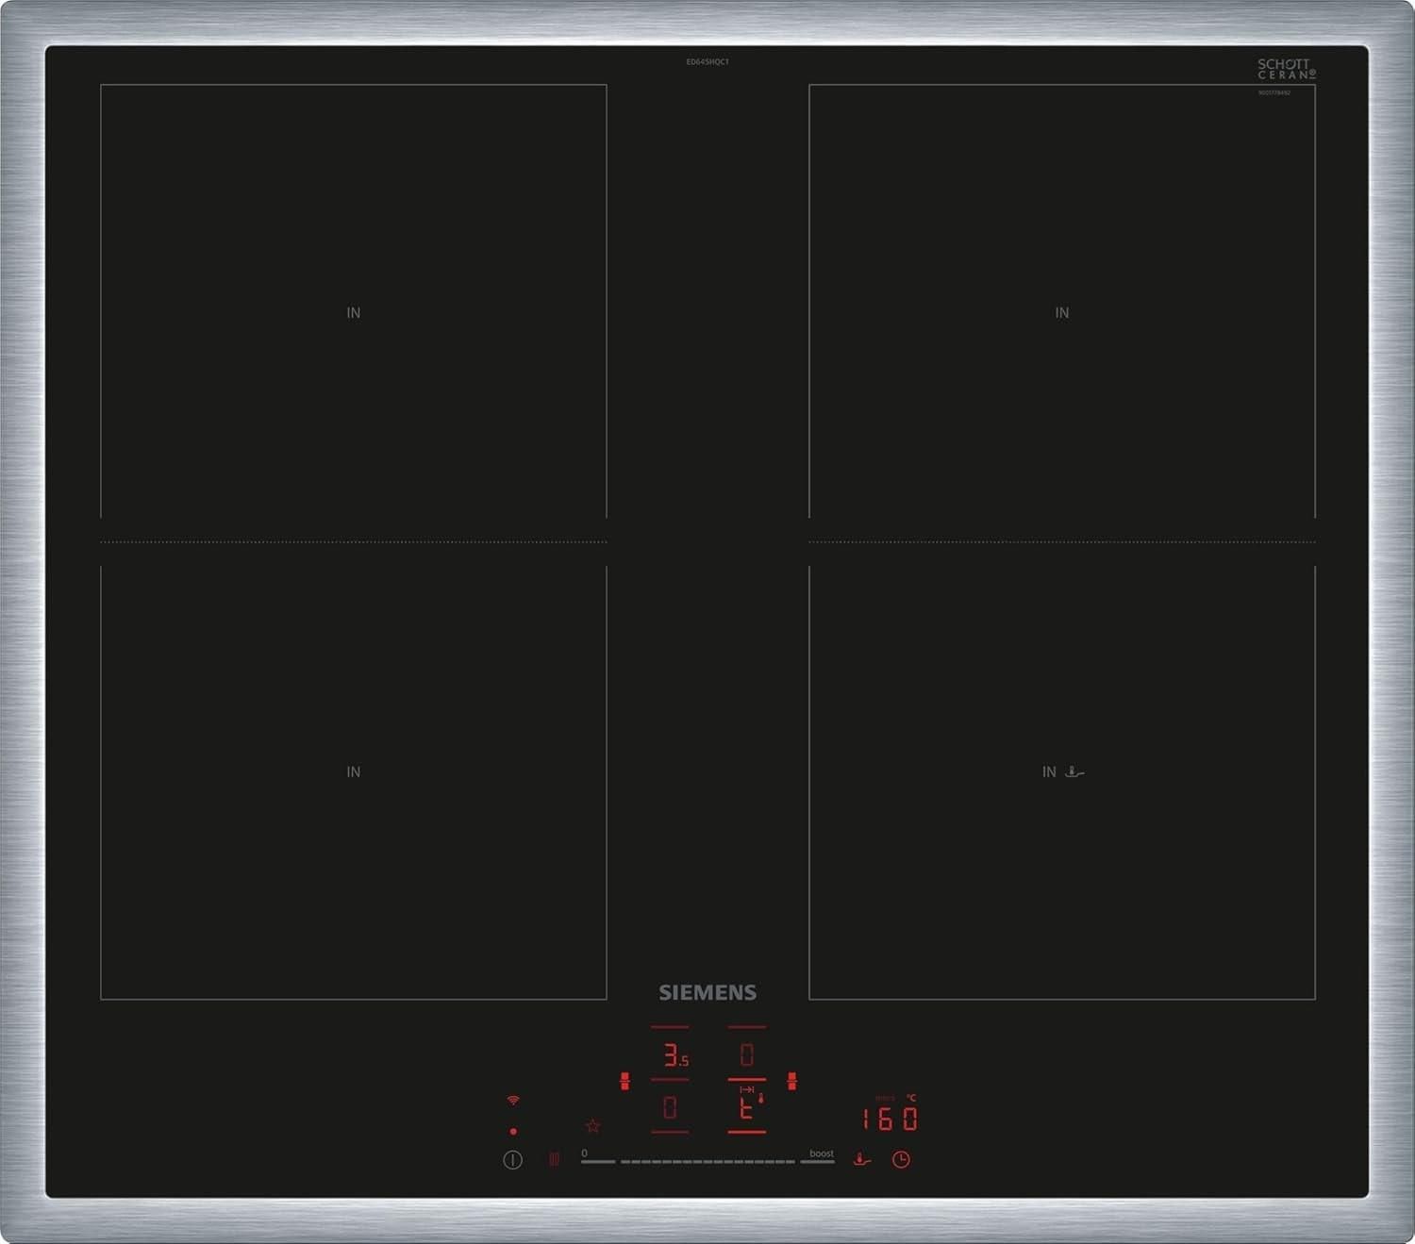The image size is (1415, 1244).
Task: Tap the IN label on front-left zone
Action: (354, 771)
